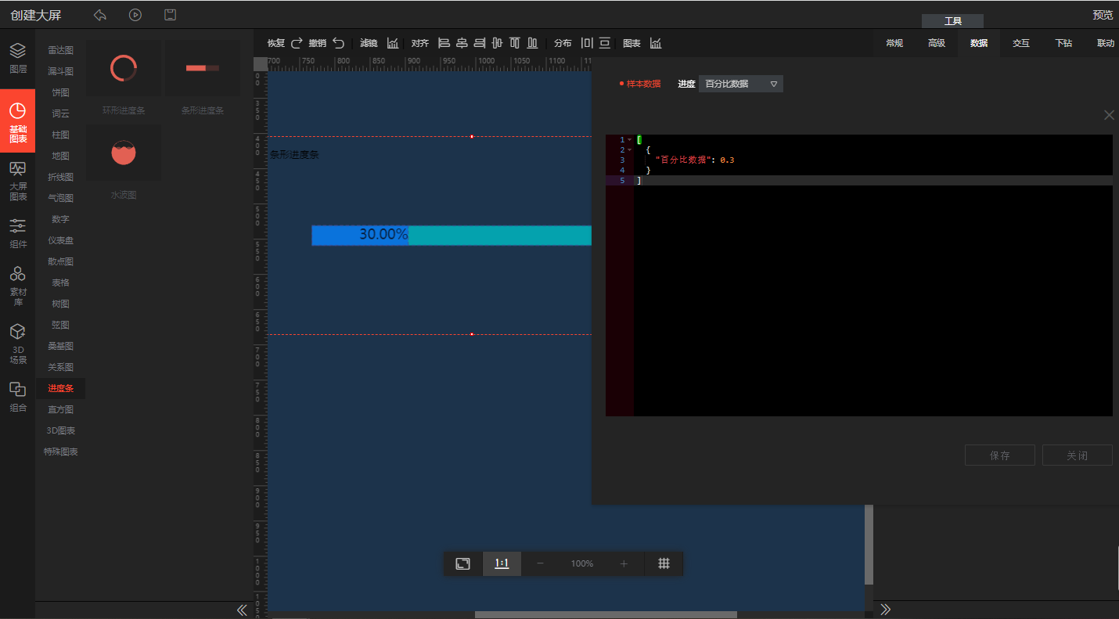The height and width of the screenshot is (619, 1119).
Task: Click the 恢复 redo arrow icon
Action: [297, 43]
